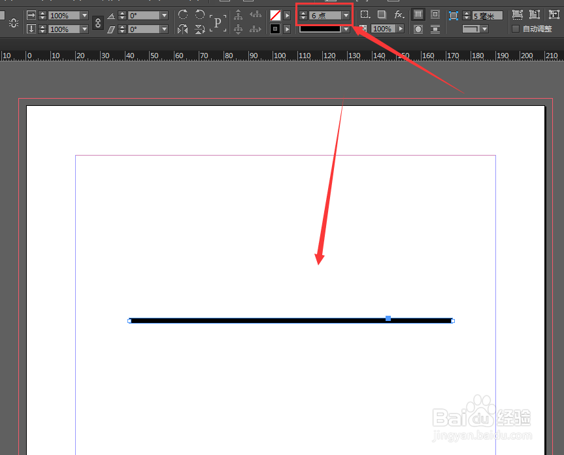The width and height of the screenshot is (564, 455).
Task: Flip the object vertically
Action: pos(199,29)
